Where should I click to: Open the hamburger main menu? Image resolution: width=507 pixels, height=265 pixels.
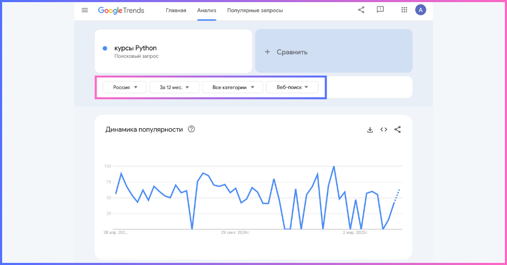pyautogui.click(x=85, y=10)
